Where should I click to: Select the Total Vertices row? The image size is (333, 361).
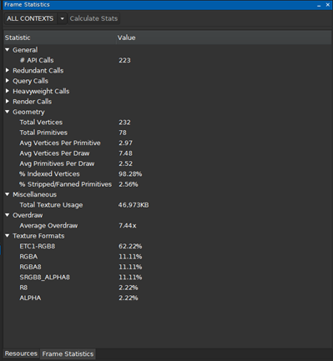[x=168, y=123]
